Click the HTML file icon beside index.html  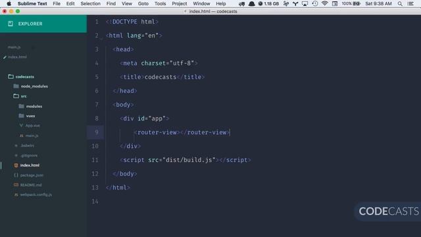tap(16, 165)
